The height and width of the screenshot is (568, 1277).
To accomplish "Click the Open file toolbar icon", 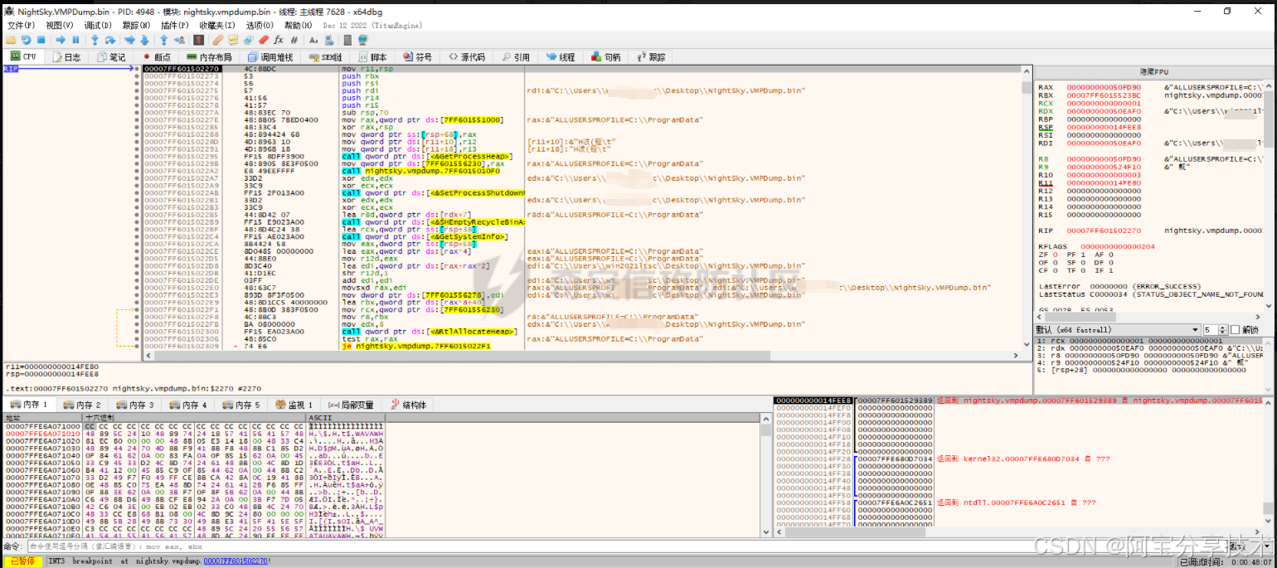I will pos(11,40).
